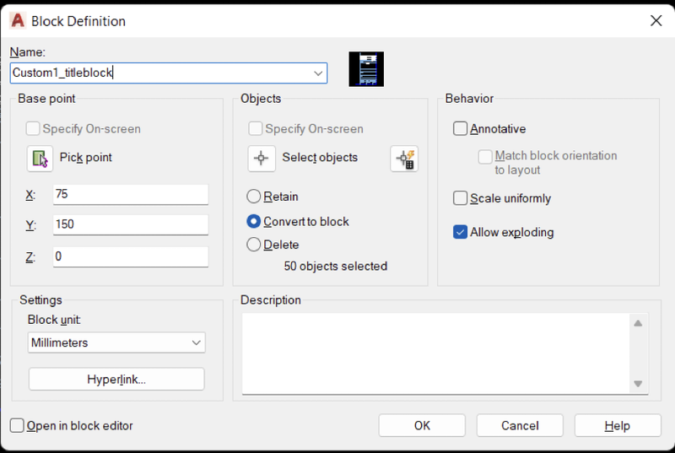Viewport: 675px width, 453px height.
Task: Select the Delete radio option
Action: pos(254,245)
